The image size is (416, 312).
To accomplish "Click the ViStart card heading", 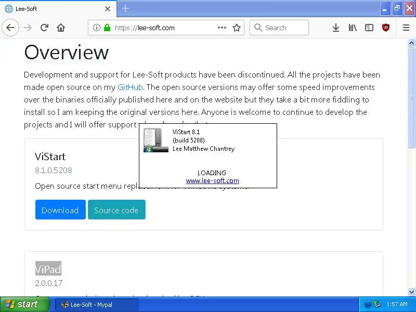I will pos(50,157).
